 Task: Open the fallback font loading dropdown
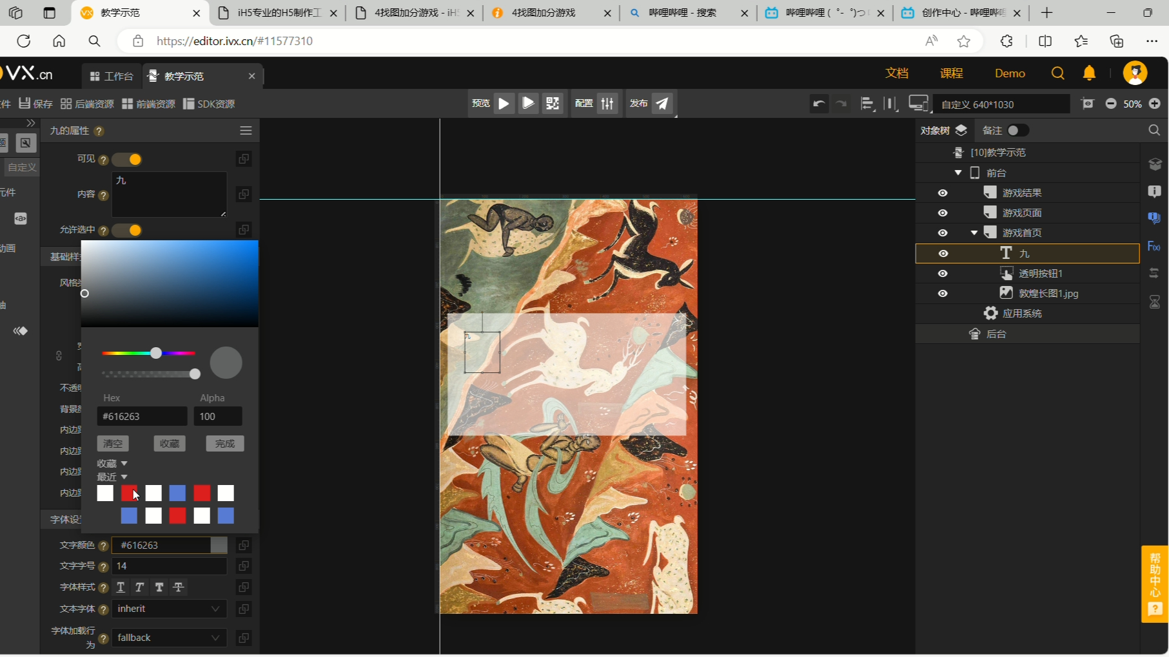click(x=169, y=638)
